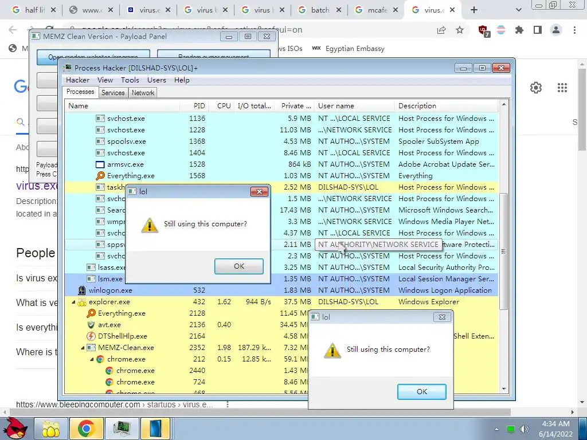587x440 pixels.
Task: Select the armsvc.exe process icon
Action: [x=100, y=164]
